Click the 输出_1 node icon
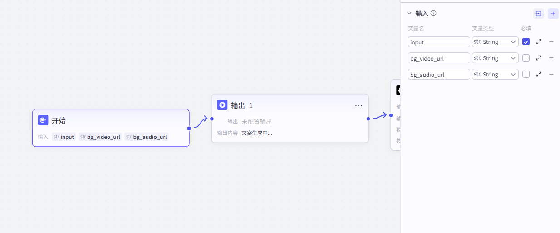Viewport: 560px width, 233px height. tap(222, 105)
